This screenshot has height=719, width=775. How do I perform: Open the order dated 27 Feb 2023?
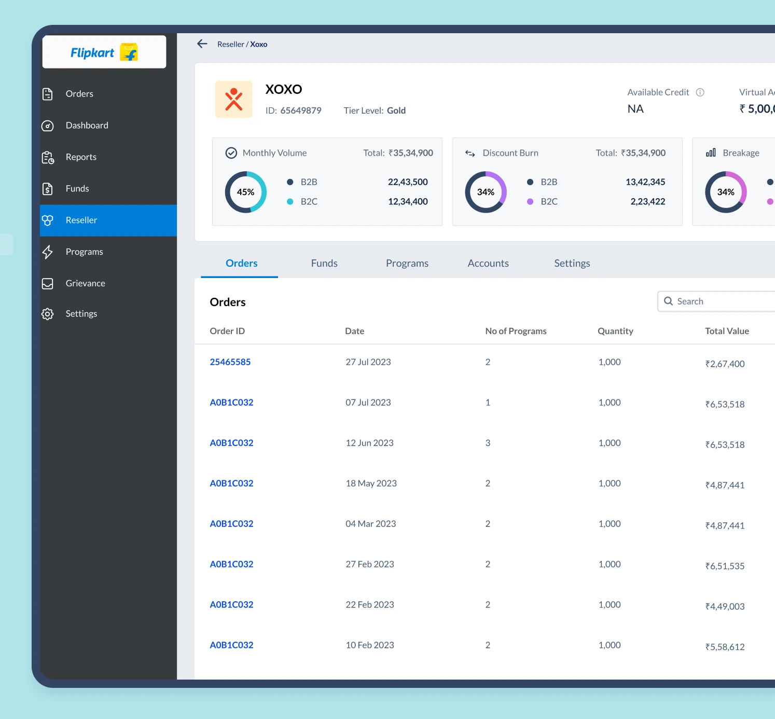(231, 564)
